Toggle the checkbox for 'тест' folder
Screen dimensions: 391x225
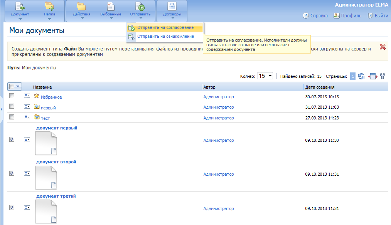click(12, 117)
